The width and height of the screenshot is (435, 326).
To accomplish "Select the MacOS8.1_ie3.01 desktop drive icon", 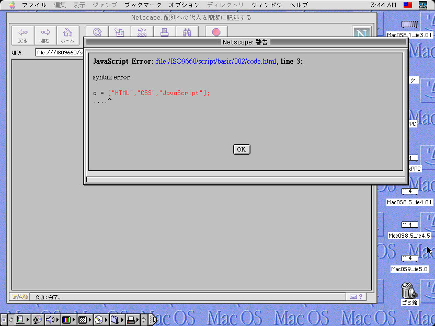I will [x=409, y=25].
